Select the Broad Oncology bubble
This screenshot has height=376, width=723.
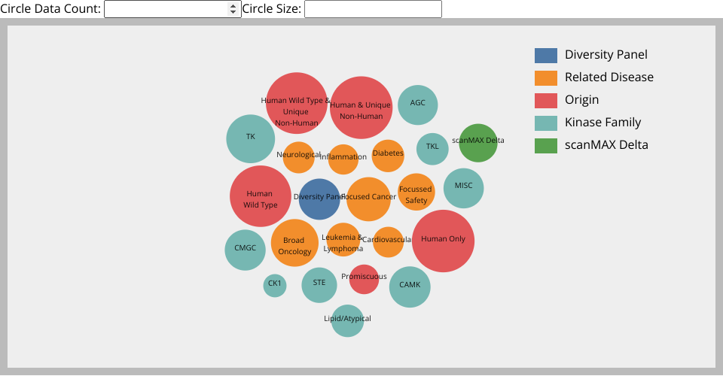tap(294, 243)
